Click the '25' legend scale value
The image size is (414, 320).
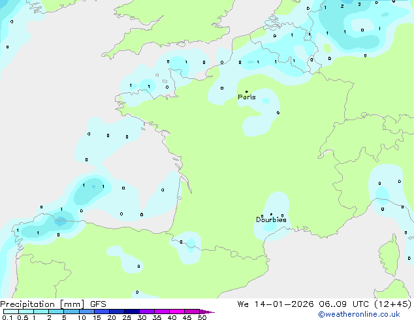(127, 317)
